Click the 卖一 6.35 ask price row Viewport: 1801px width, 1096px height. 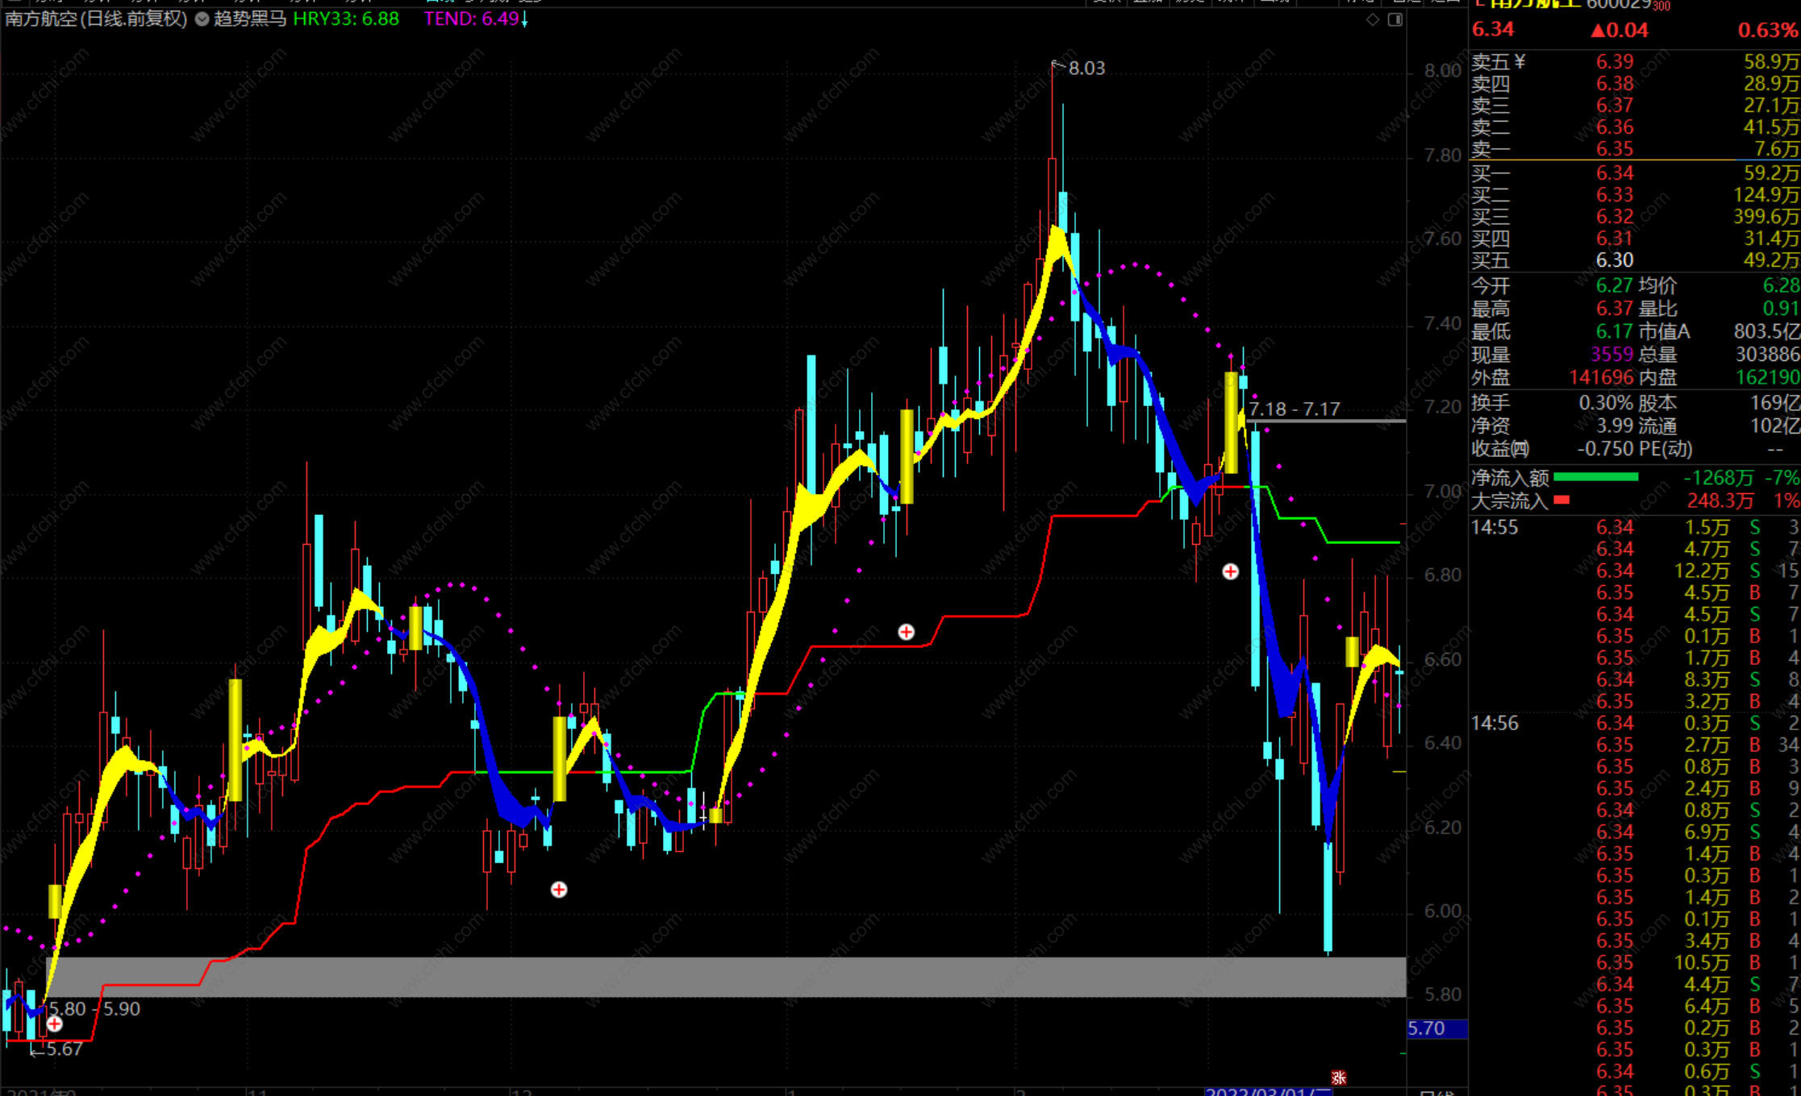(1614, 149)
